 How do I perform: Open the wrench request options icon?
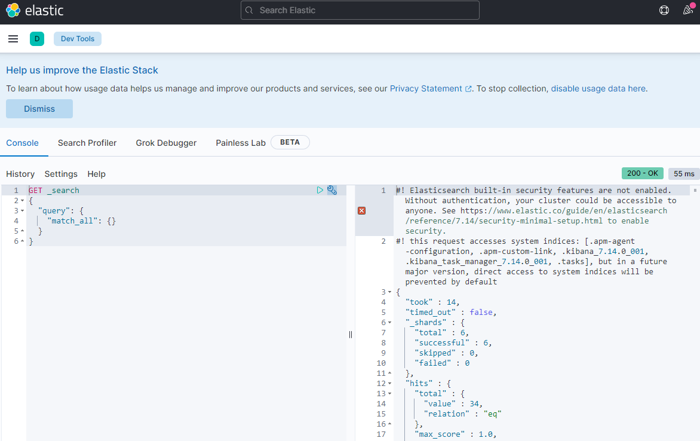[x=332, y=190]
